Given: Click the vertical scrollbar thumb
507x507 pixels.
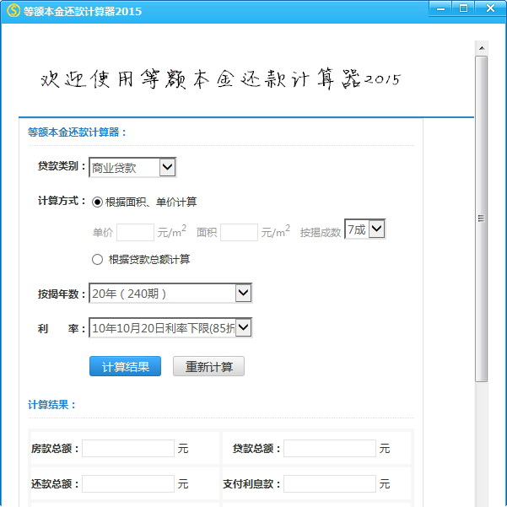Looking at the screenshot, I should pos(482,218).
